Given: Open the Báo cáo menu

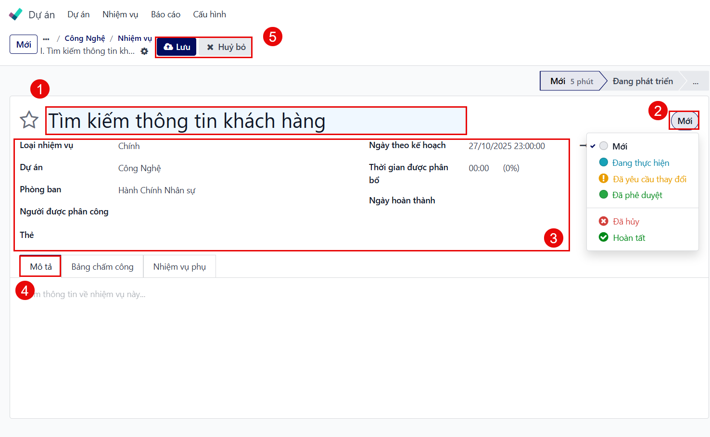Looking at the screenshot, I should click(x=165, y=14).
